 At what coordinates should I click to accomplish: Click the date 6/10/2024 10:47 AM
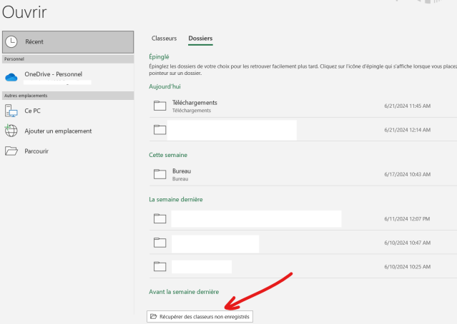tap(408, 243)
